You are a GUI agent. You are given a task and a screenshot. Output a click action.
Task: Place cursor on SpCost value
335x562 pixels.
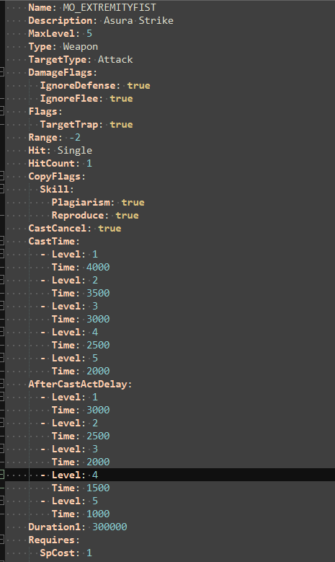tap(89, 553)
